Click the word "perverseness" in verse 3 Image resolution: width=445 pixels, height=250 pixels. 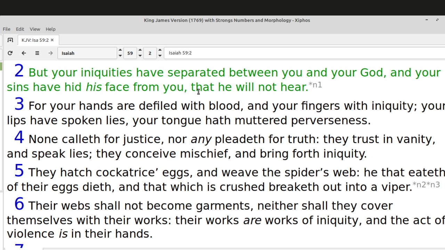(329, 120)
